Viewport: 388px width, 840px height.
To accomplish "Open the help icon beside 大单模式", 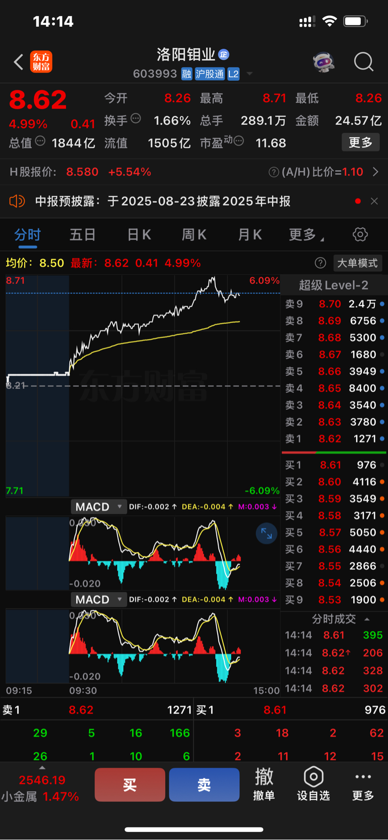I will 320,263.
